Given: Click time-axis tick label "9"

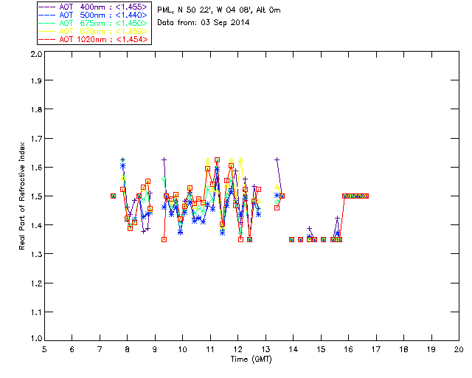Looking at the screenshot, I should pyautogui.click(x=155, y=349).
